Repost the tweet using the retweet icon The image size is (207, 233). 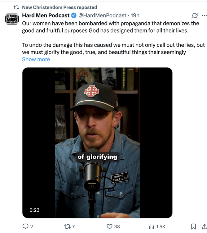click(x=67, y=226)
